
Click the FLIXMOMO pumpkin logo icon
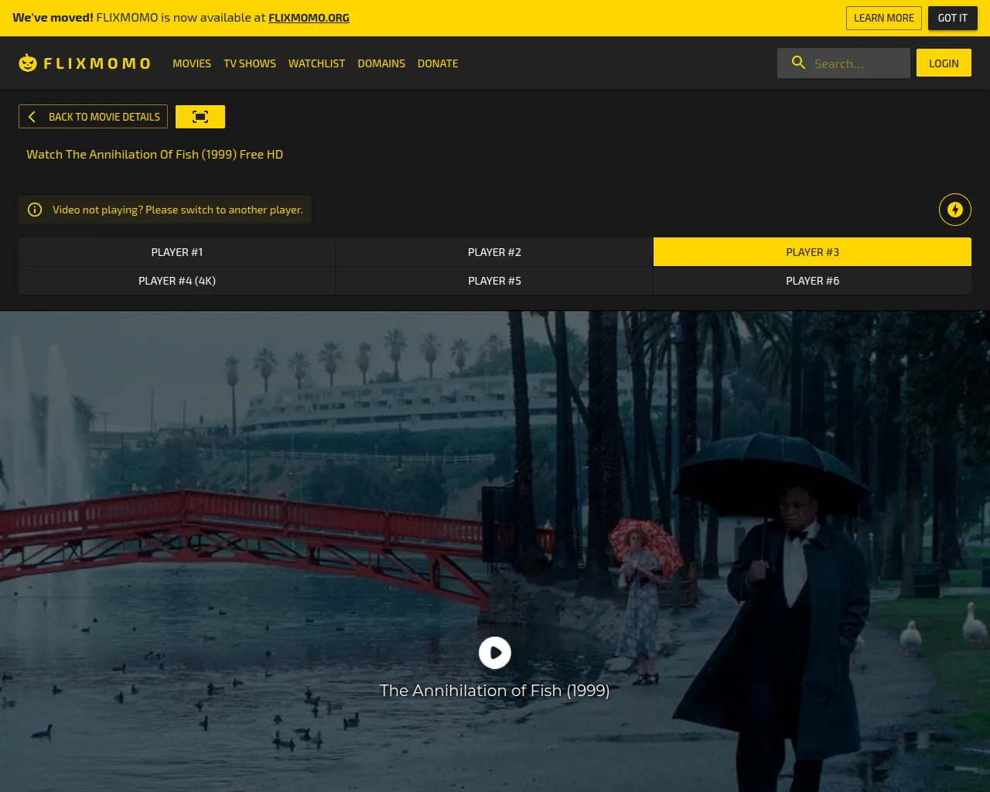point(28,63)
